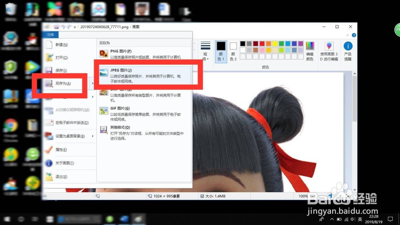Image resolution: width=400 pixels, height=225 pixels.
Task: Pick the orange color swatch
Action: [268, 44]
